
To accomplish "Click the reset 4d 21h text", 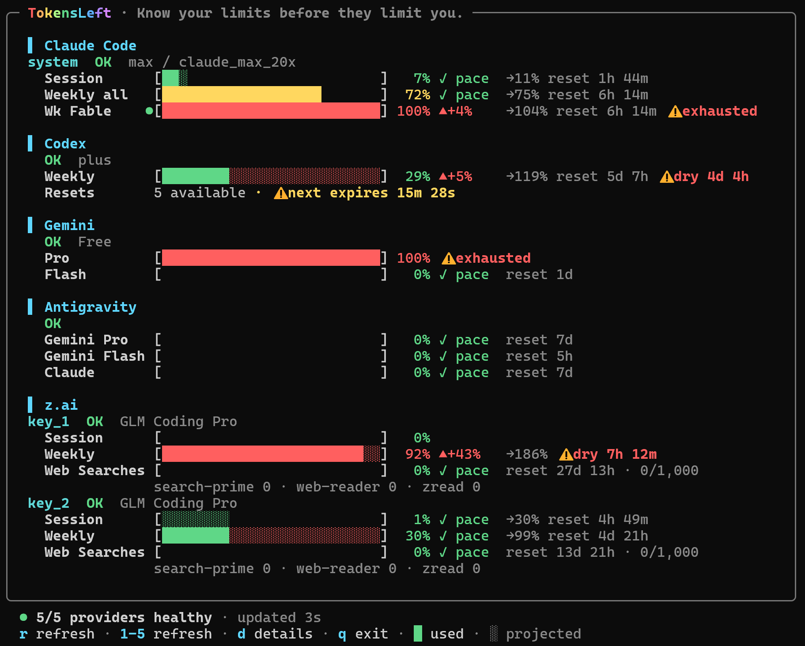I will point(598,536).
